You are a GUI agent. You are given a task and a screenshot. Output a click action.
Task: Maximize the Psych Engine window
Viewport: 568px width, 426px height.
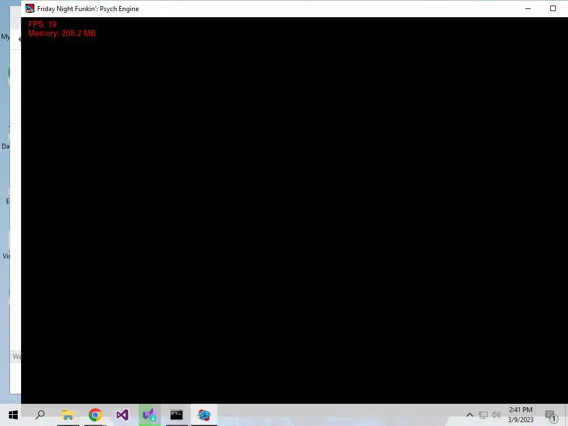[x=553, y=9]
